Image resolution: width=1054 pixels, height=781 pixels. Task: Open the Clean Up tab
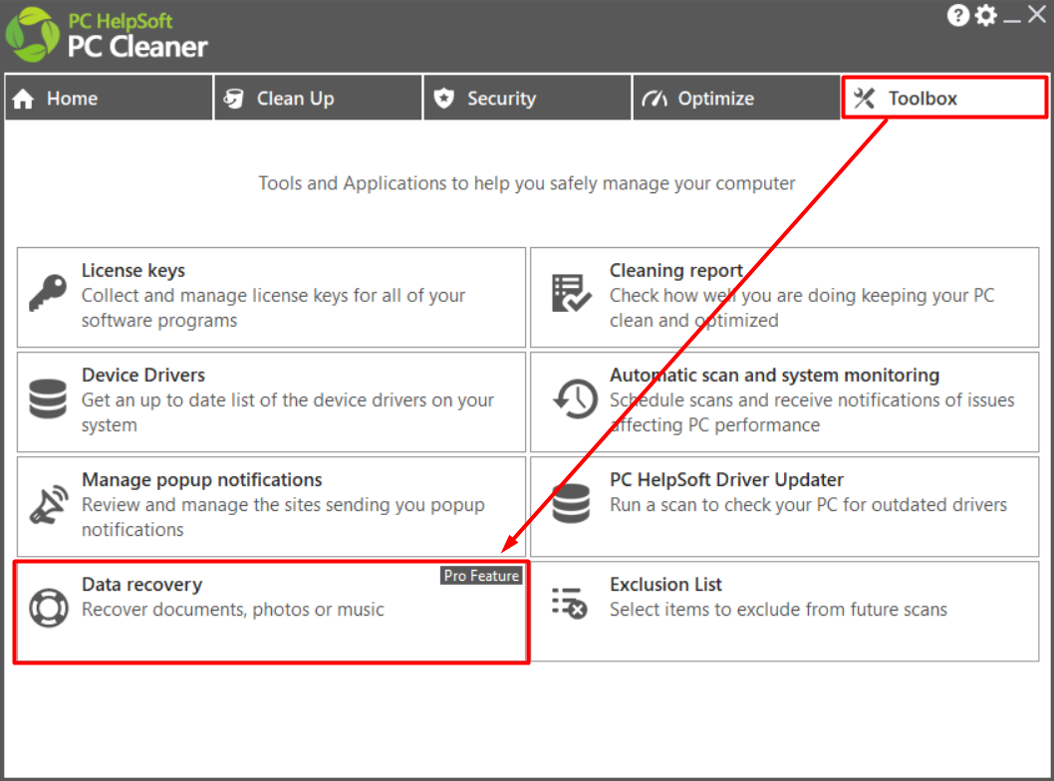coord(318,99)
